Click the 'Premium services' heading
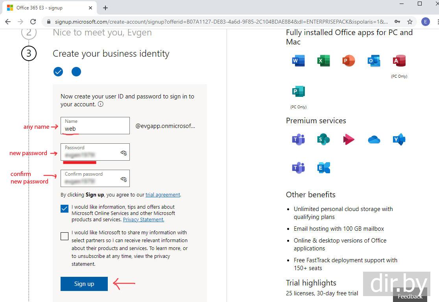The height and width of the screenshot is (302, 439). tap(316, 121)
